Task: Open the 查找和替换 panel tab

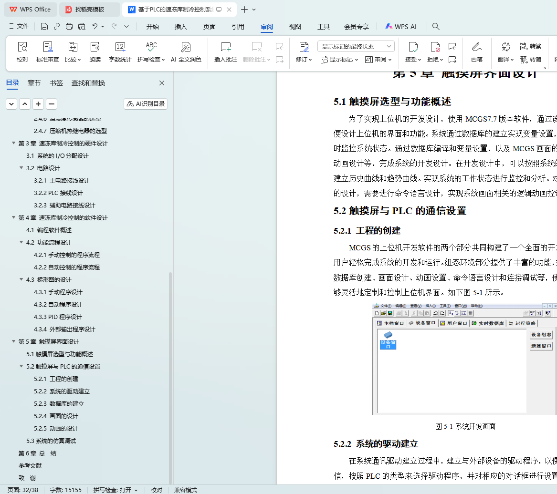Action: [x=88, y=83]
